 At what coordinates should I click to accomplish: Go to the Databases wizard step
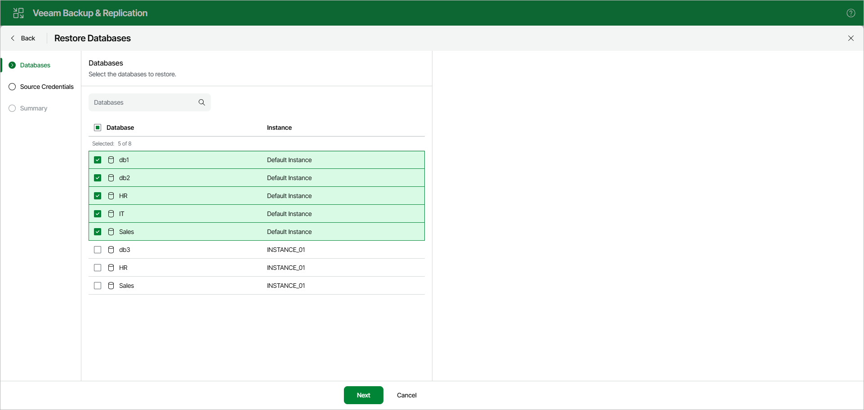35,65
